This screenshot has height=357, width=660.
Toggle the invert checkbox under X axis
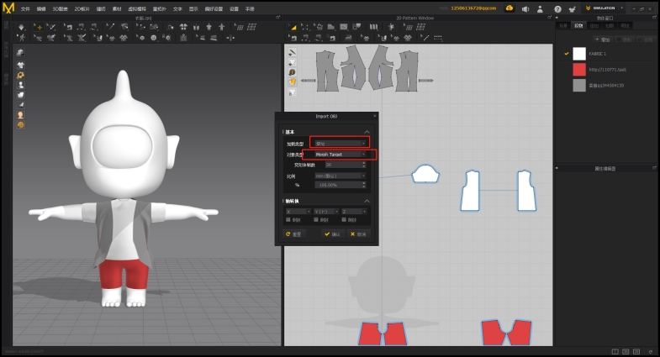point(290,219)
